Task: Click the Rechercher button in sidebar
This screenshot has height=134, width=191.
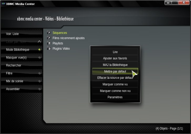Action: click(x=21, y=65)
